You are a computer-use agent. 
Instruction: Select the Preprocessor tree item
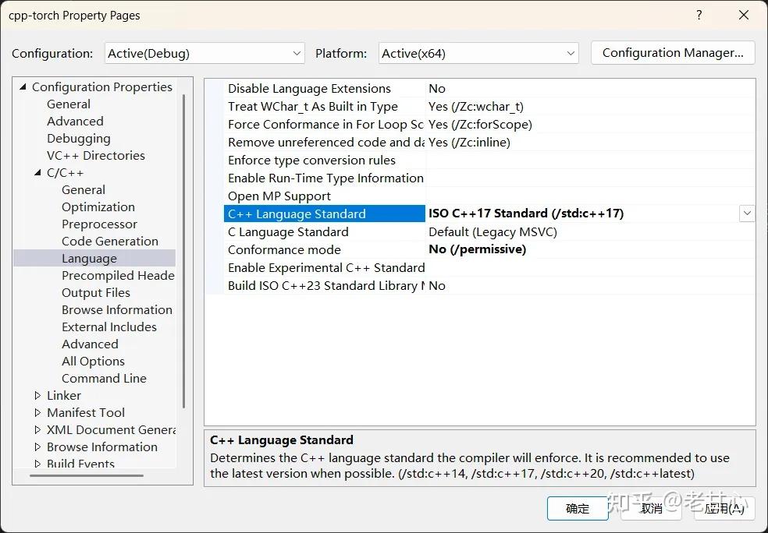click(99, 224)
